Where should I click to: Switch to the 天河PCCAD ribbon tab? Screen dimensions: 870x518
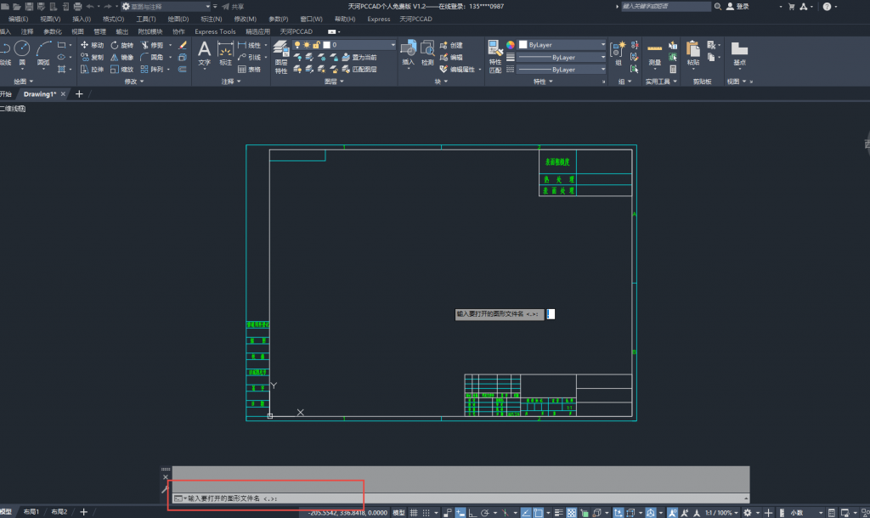point(297,31)
